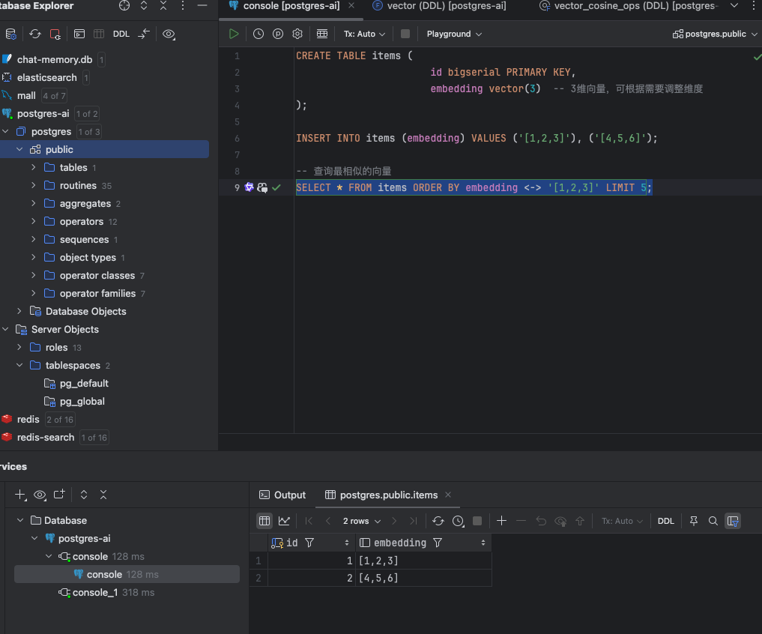Click the deactivate data source icon
762x634 pixels.
(x=55, y=34)
